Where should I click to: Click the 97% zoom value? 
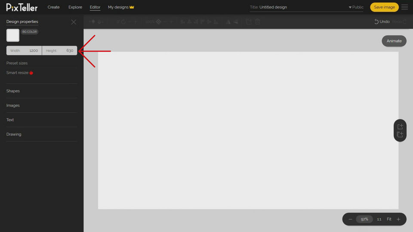(x=364, y=219)
